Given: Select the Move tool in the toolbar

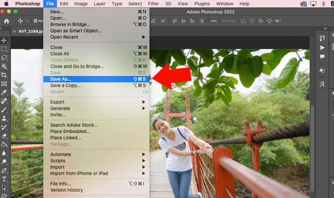Looking at the screenshot, I should click(4, 41).
